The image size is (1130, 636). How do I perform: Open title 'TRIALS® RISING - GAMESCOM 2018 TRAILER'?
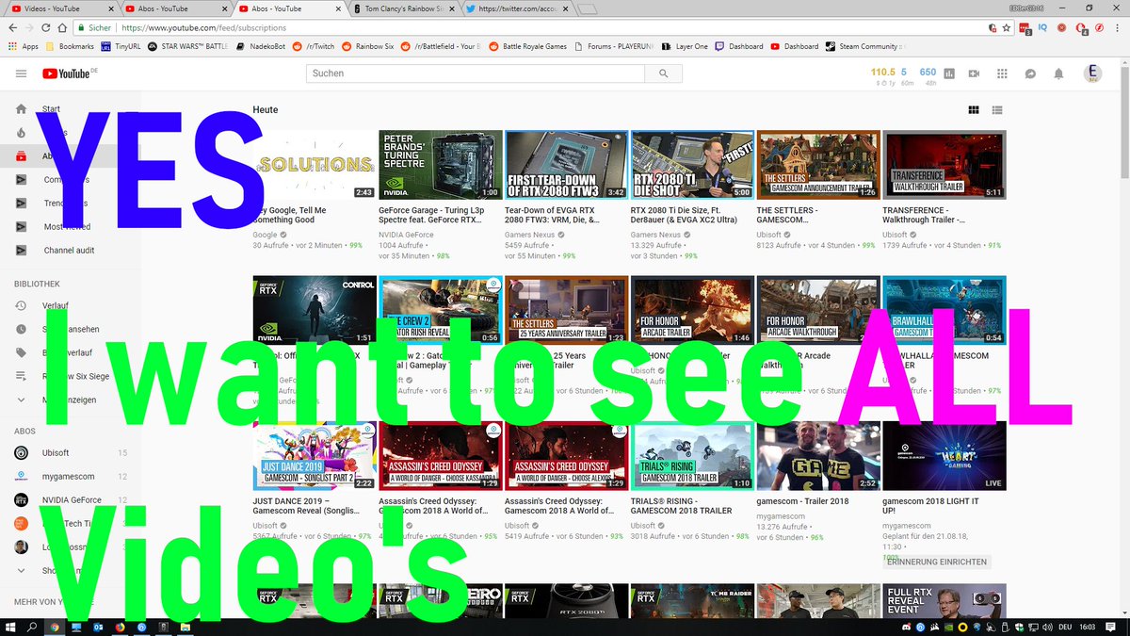click(x=681, y=506)
